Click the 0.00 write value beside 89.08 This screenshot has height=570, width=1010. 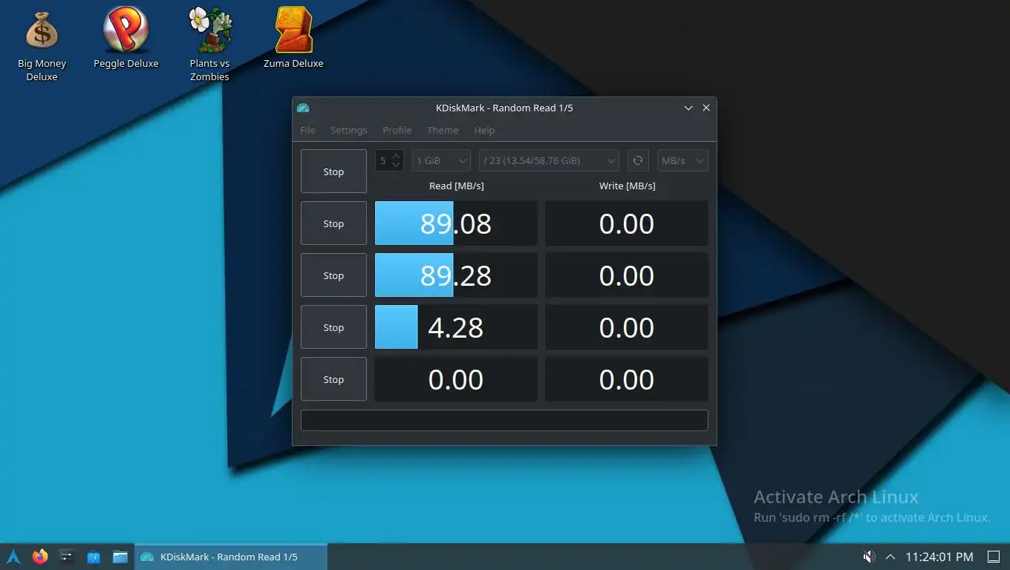pos(627,223)
